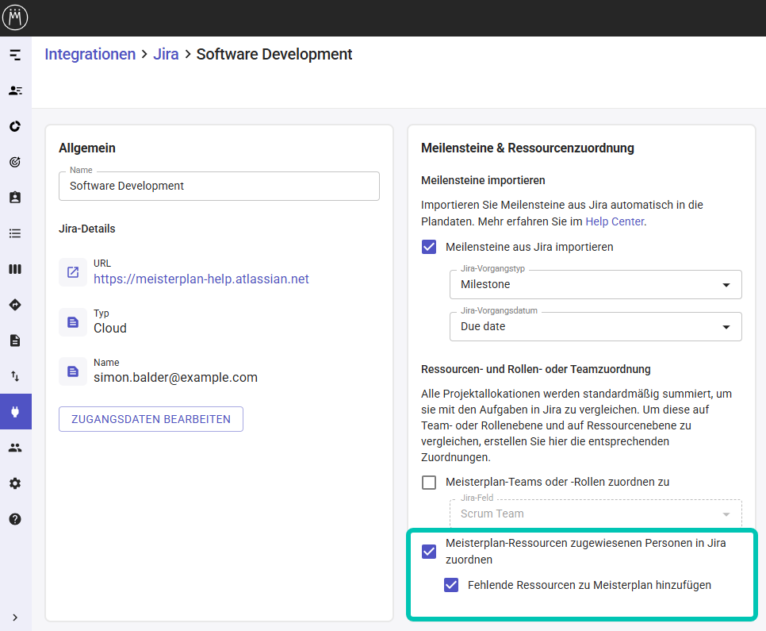Image resolution: width=766 pixels, height=631 pixels.
Task: Open the Jira-Feld Scrum Team dropdown
Action: pos(596,514)
